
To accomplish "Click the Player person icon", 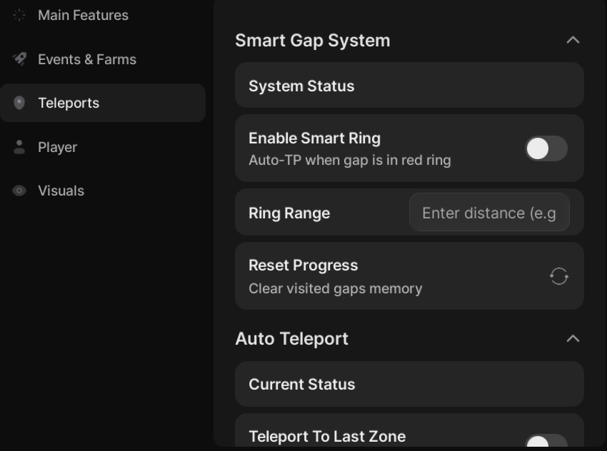I will (19, 147).
